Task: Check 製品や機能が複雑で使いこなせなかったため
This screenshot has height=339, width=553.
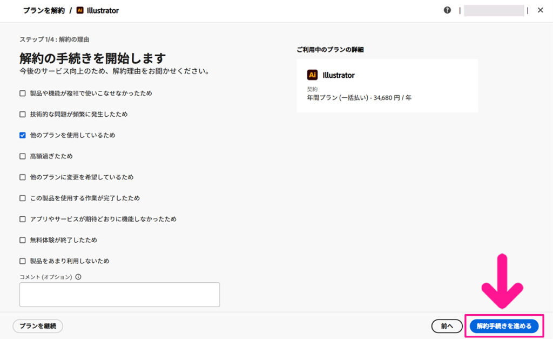Action: click(x=22, y=94)
